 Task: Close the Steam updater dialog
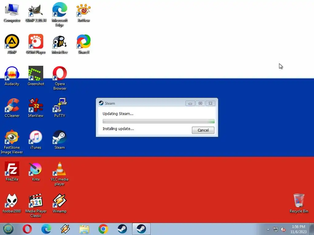pyautogui.click(x=210, y=103)
